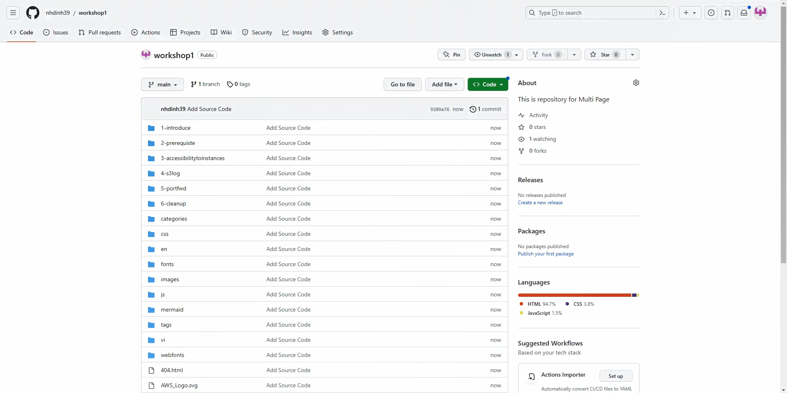Follow the Create a new release link
This screenshot has width=787, height=393.
(540, 203)
